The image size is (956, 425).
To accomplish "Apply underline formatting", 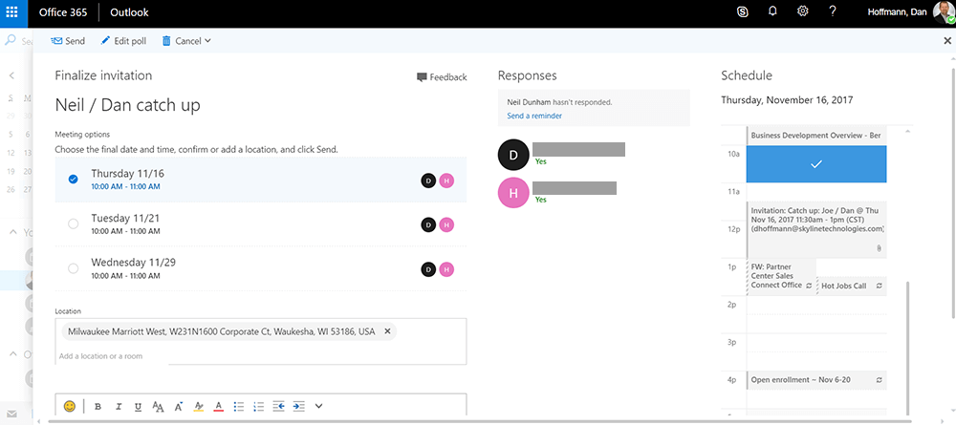I will tap(138, 406).
